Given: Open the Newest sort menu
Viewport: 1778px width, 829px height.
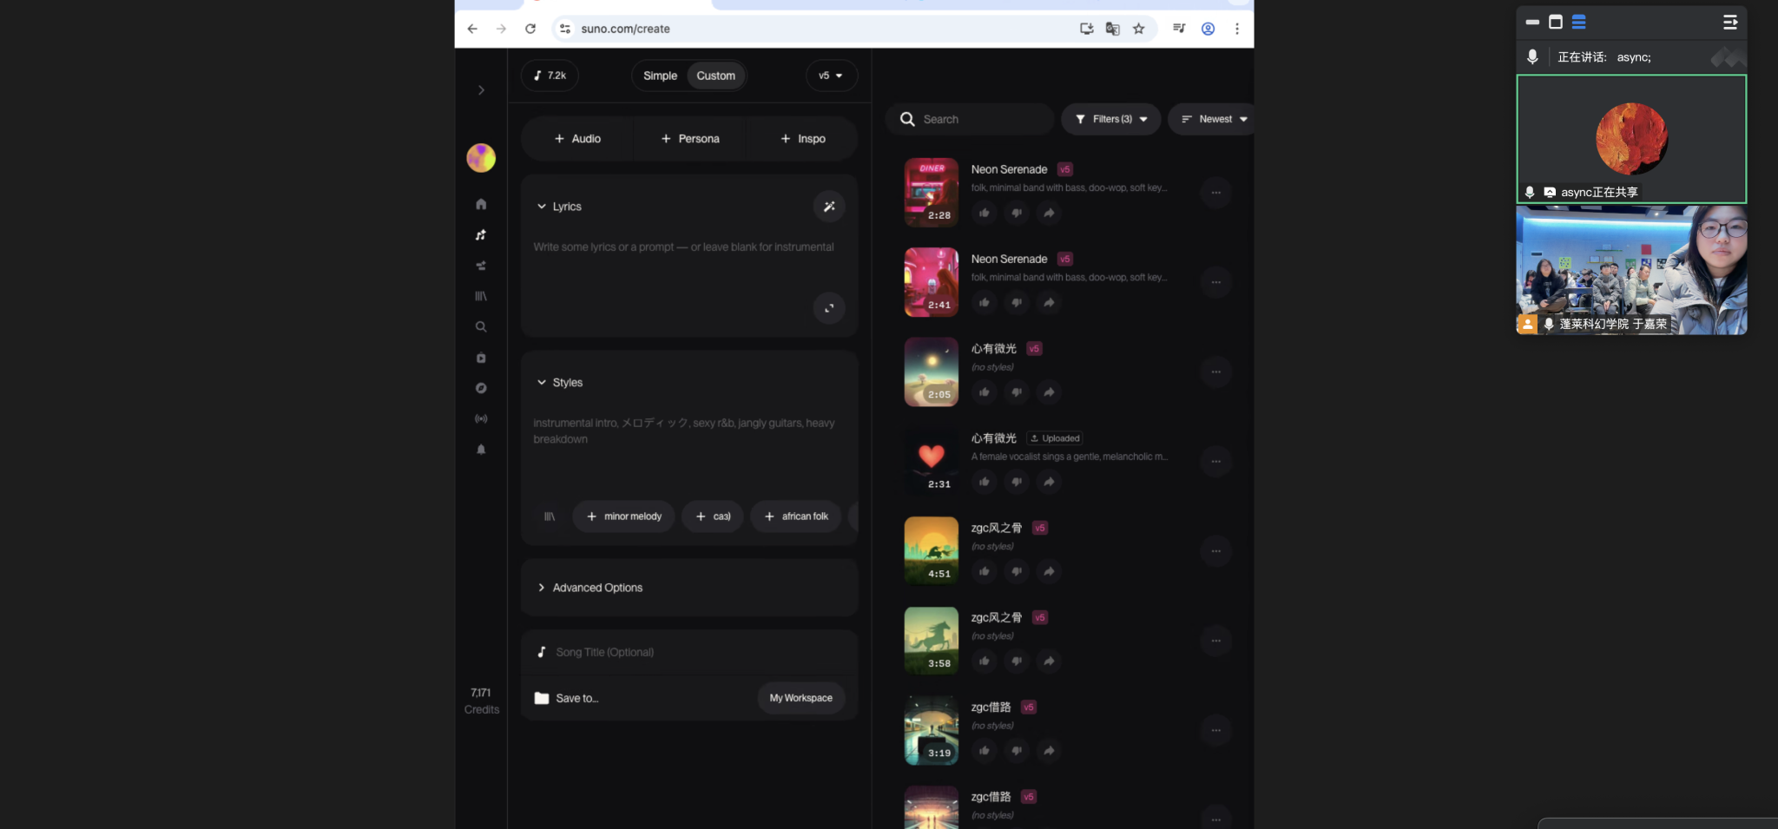Looking at the screenshot, I should point(1214,119).
